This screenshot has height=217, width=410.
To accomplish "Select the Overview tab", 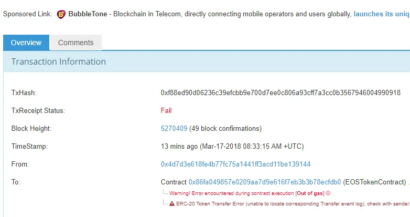I will tap(26, 43).
